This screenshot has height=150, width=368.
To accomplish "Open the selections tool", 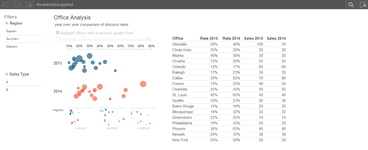I will tap(363, 4).
